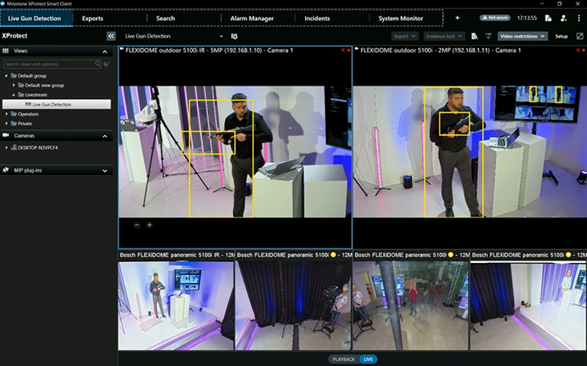Switch to PLAYBACK mode
587x366 pixels.
coord(344,360)
